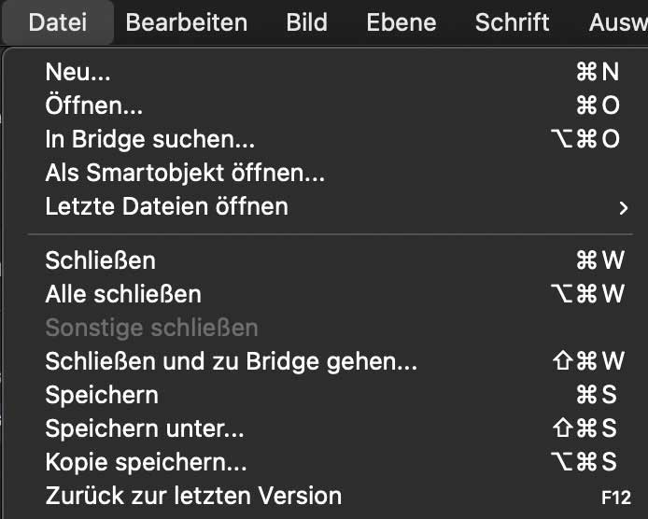
Task: Choose Alle schließen
Action: pyautogui.click(x=123, y=294)
